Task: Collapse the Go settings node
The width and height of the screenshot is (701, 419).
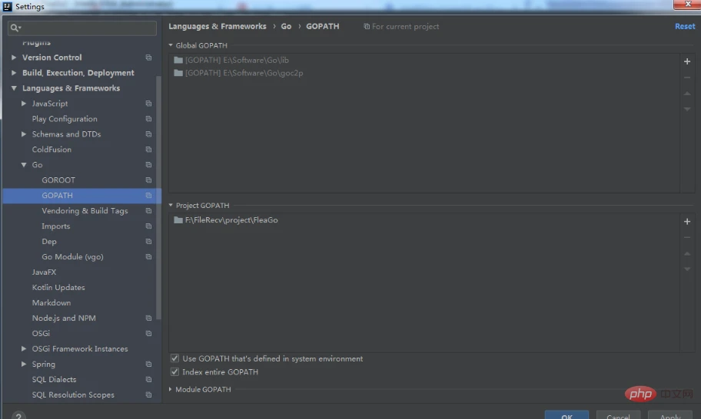Action: pos(24,165)
